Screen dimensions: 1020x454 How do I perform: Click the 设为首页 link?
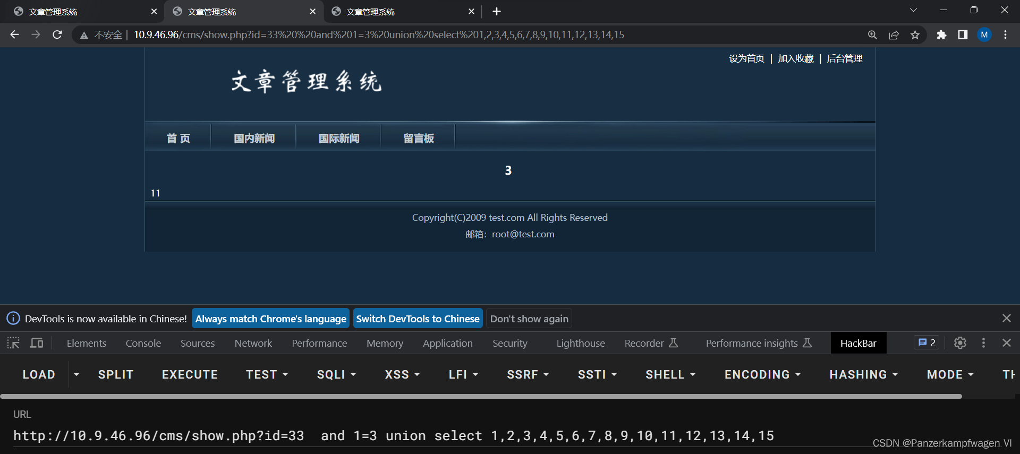point(746,58)
